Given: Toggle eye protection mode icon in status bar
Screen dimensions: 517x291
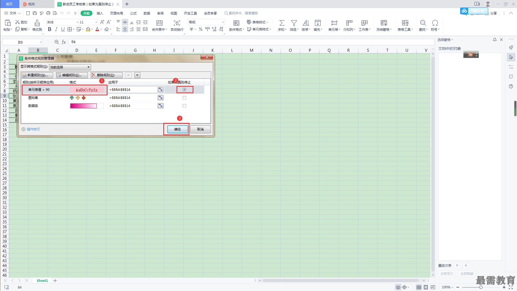Looking at the screenshot, I should point(398,287).
